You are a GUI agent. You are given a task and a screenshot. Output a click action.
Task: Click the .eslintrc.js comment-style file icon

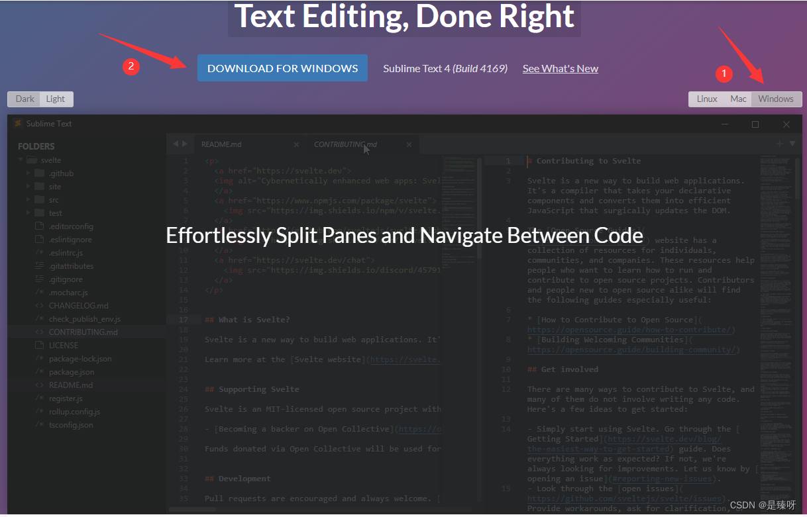tap(39, 253)
